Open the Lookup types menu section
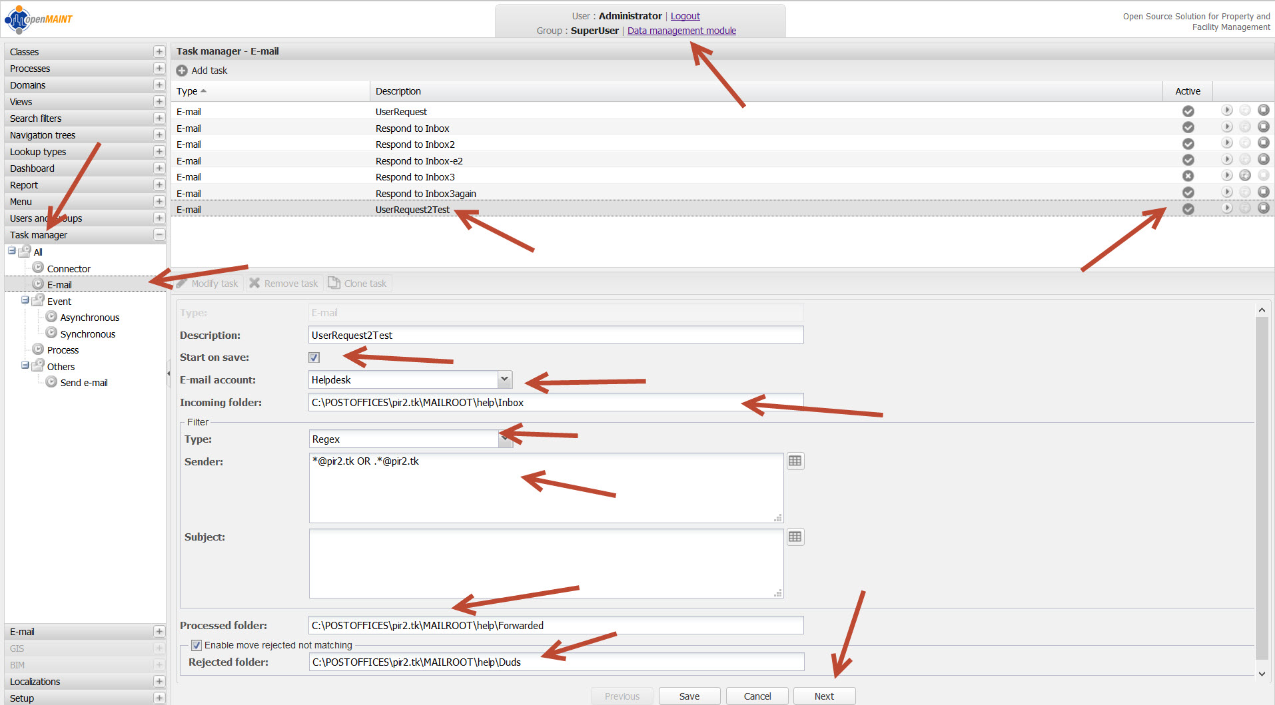Screen dimensions: 1275x705 (38, 152)
